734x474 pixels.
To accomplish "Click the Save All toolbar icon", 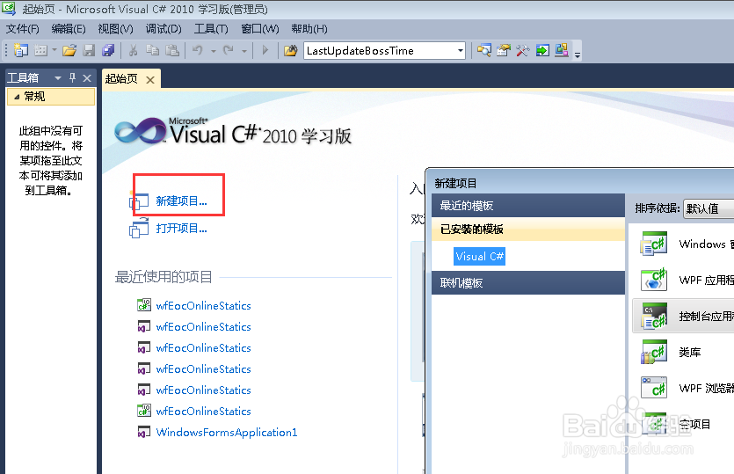I will (x=108, y=50).
